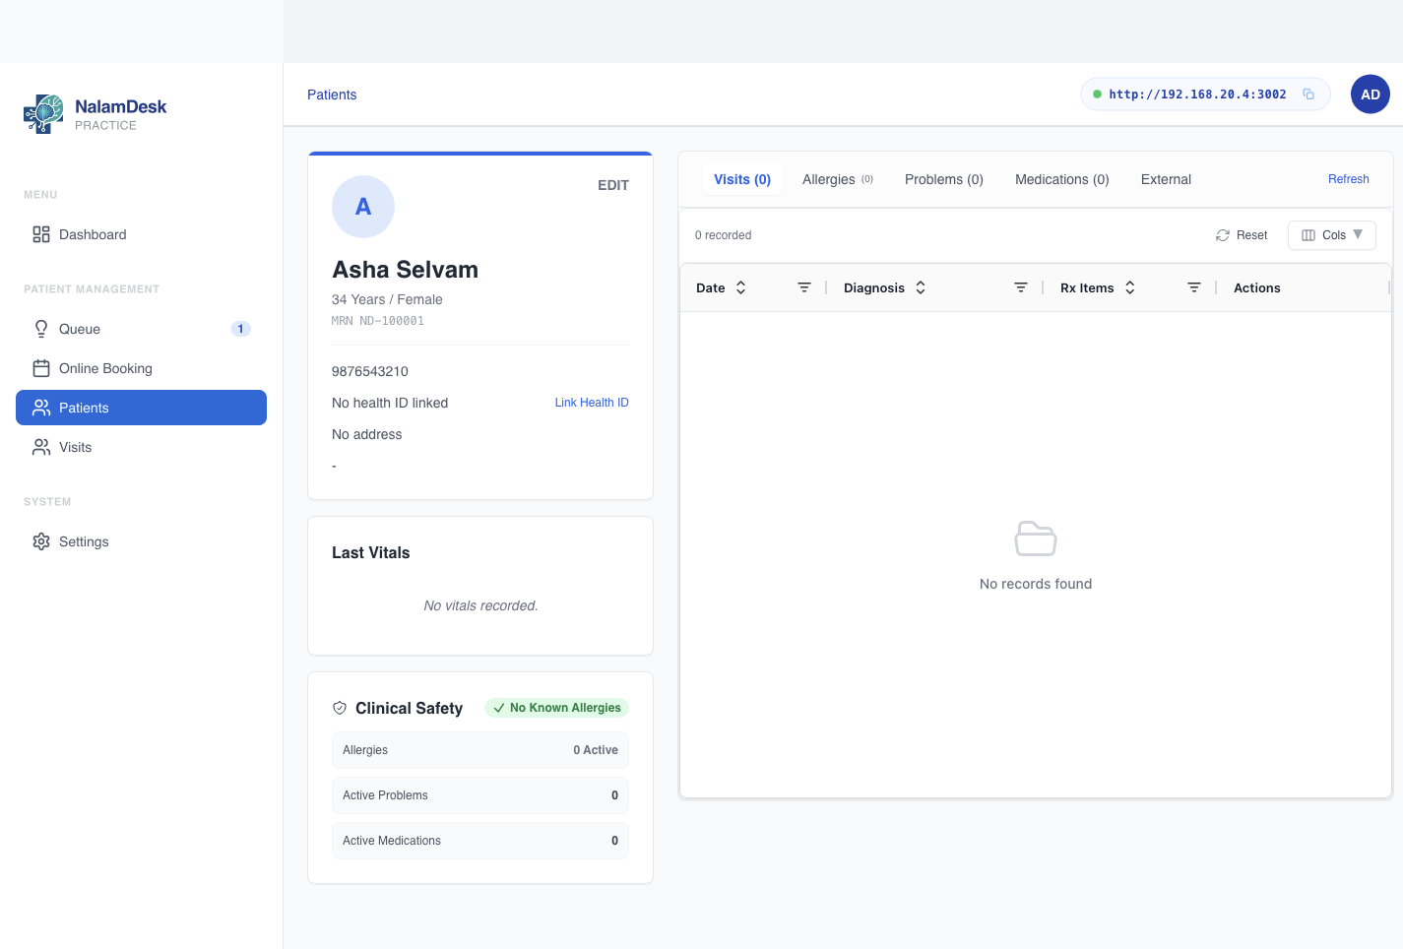Click the Visits people icon in sidebar
1403x949 pixels.
tap(41, 447)
